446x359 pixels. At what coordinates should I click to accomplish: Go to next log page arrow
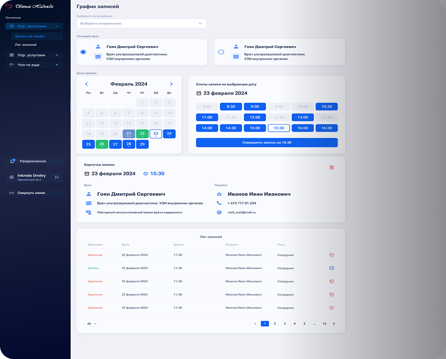(x=334, y=324)
